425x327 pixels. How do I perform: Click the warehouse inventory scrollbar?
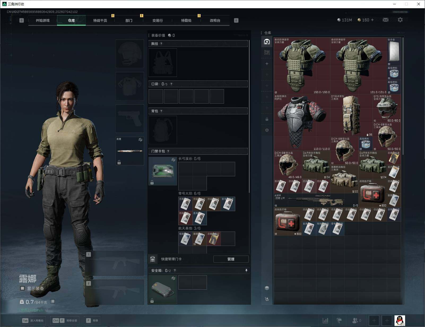(x=403, y=96)
